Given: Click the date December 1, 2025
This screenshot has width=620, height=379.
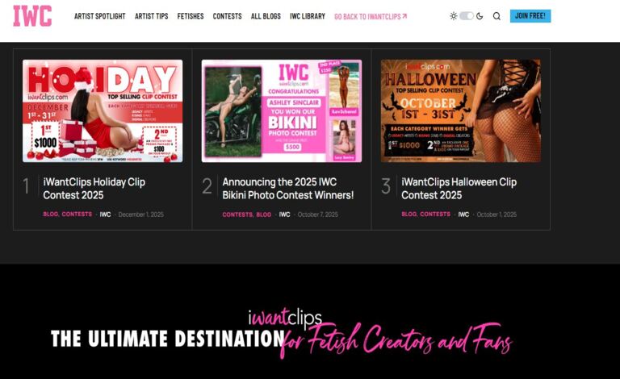Looking at the screenshot, I should click(140, 214).
